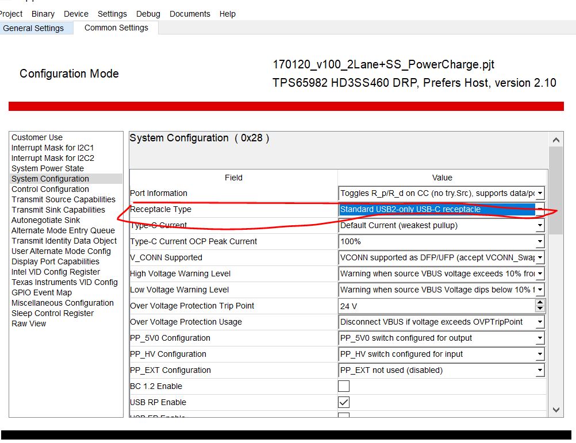Open the V_CONN Supported dropdown
Viewport: 576px width, 443px height.
click(539, 257)
